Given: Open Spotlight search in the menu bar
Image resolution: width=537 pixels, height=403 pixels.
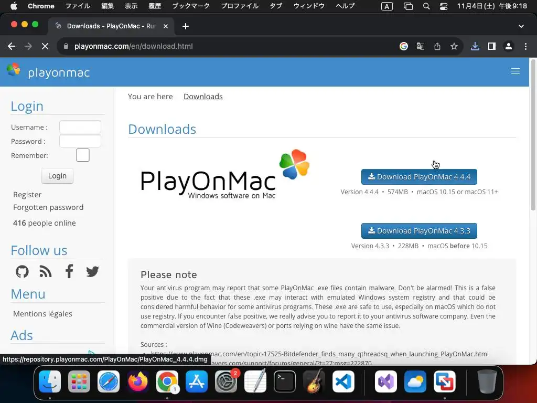Looking at the screenshot, I should click(x=426, y=6).
